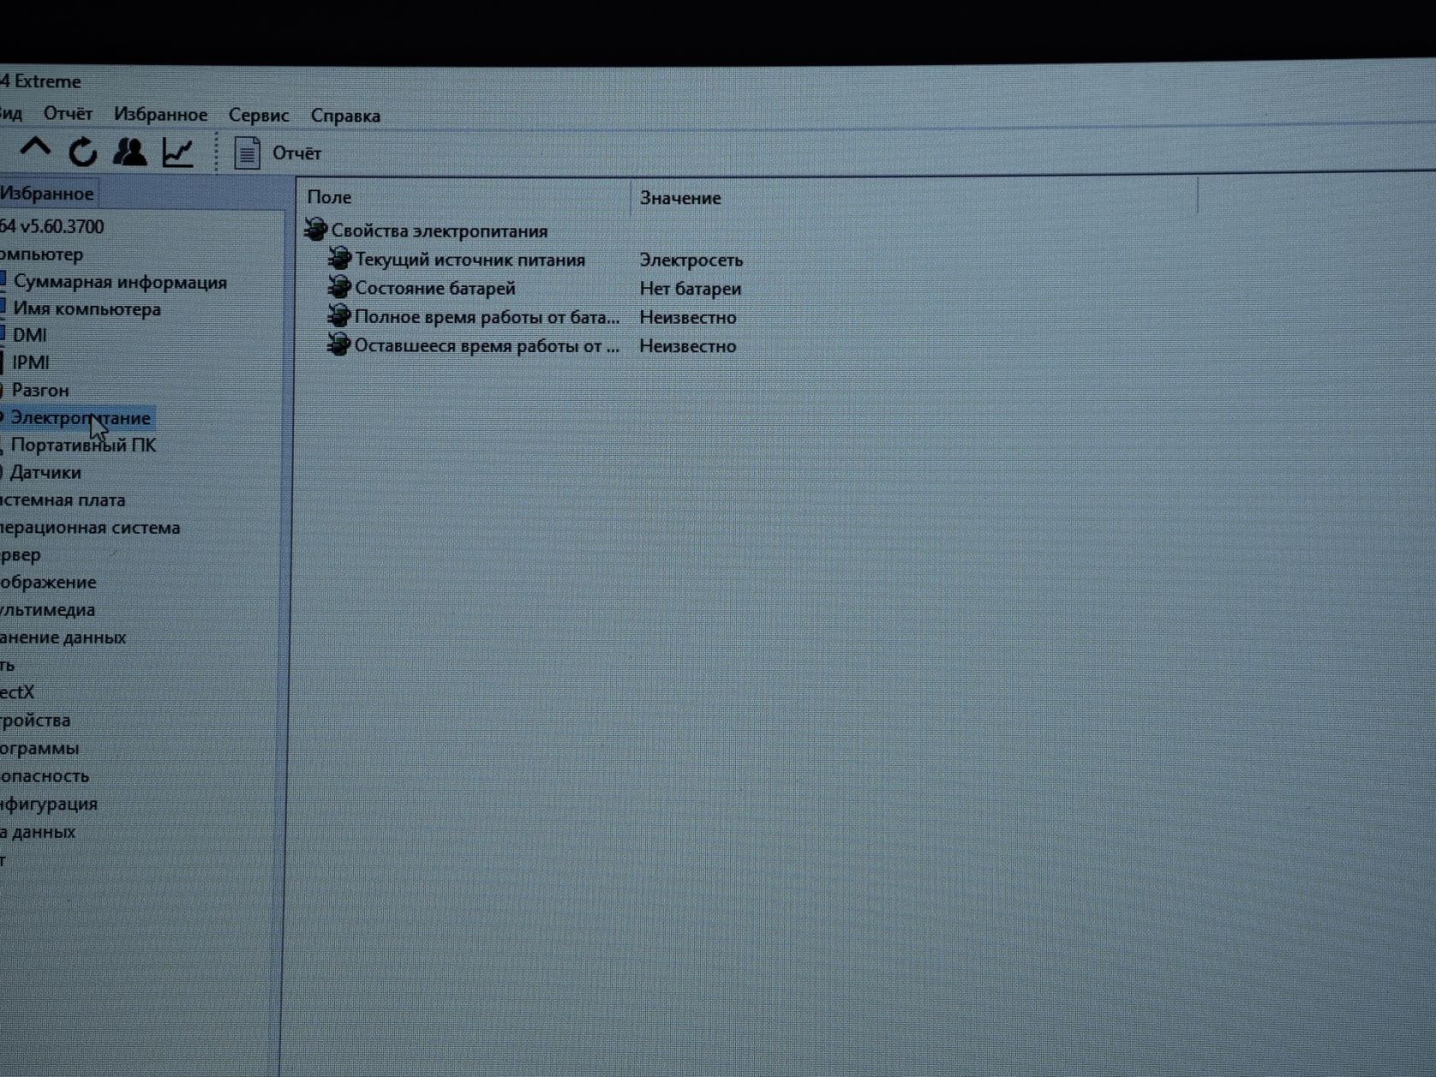Viewport: 1436px width, 1077px height.
Task: Click the Значение column header
Action: pos(680,197)
